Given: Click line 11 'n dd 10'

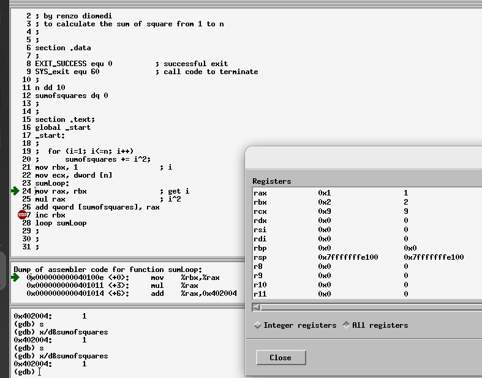Looking at the screenshot, I should tap(50, 88).
